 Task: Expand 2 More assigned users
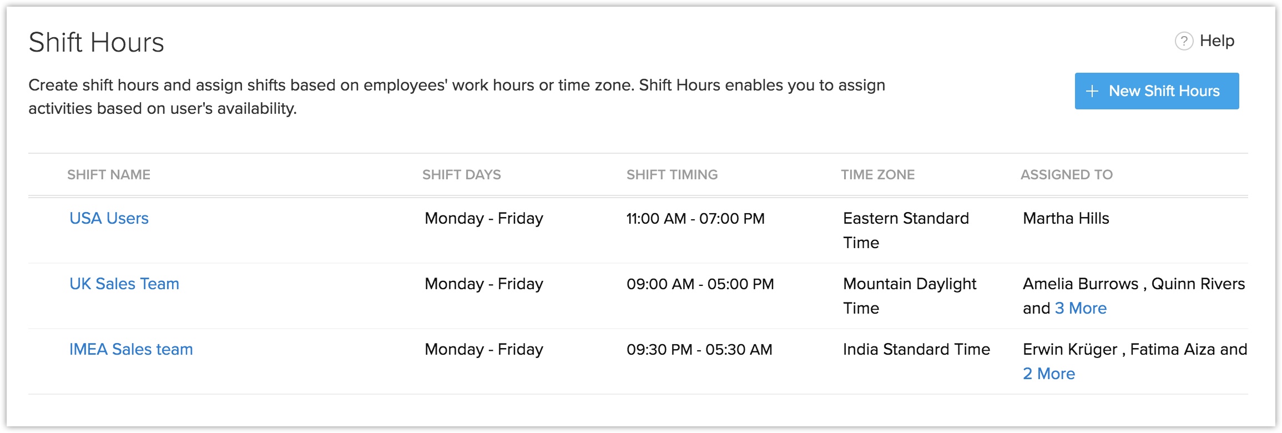1048,374
